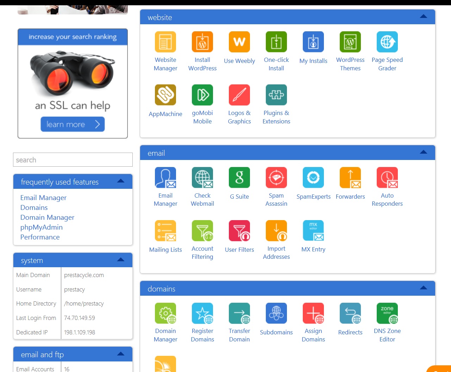Open Page Speed Grader tool
The width and height of the screenshot is (451, 372).
pos(387,42)
